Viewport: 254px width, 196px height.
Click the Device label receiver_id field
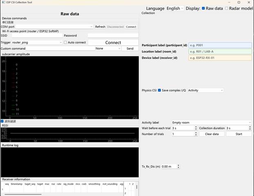(220, 58)
